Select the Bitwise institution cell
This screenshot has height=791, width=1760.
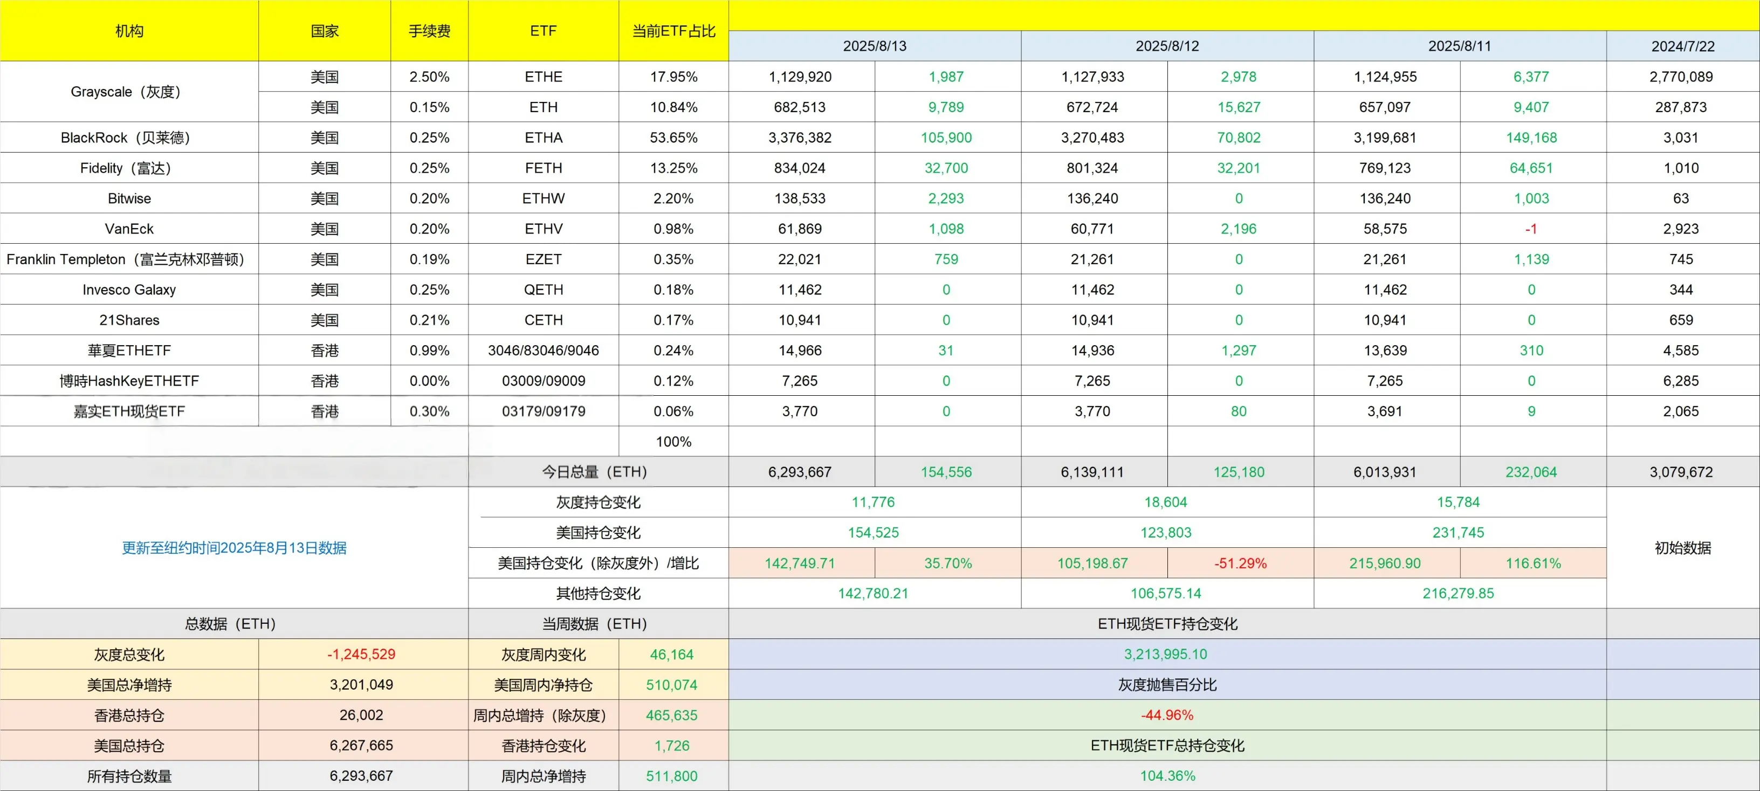pyautogui.click(x=129, y=198)
